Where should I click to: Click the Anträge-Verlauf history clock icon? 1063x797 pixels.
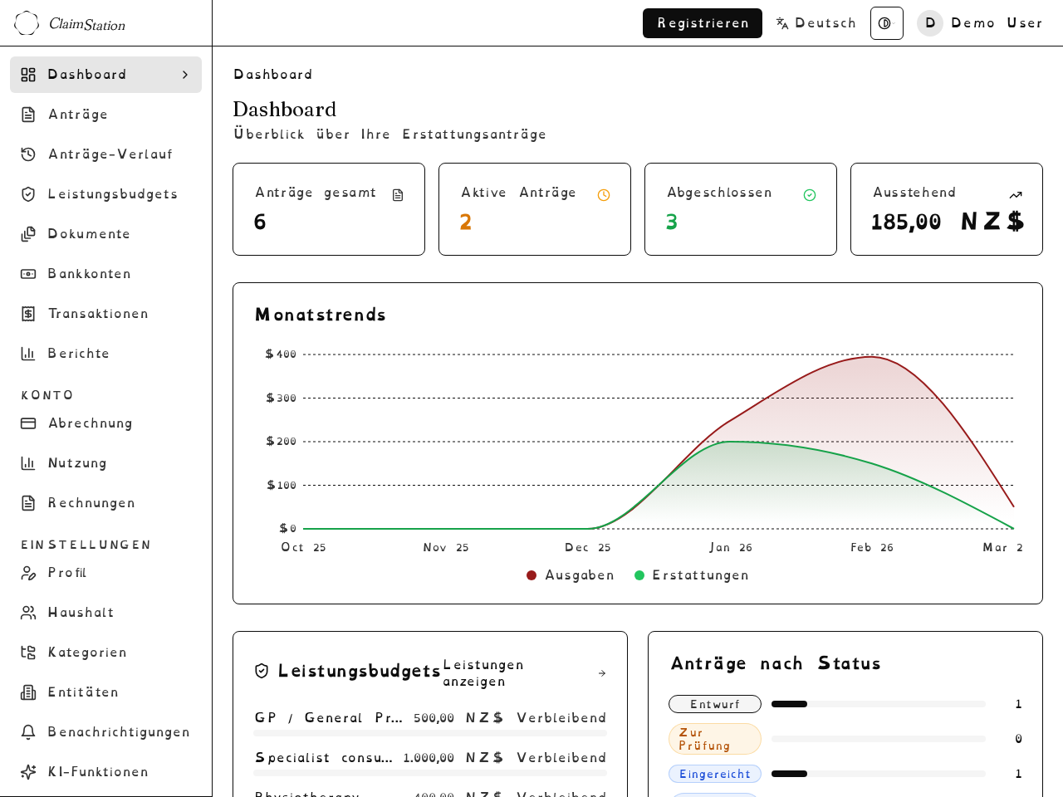point(28,154)
